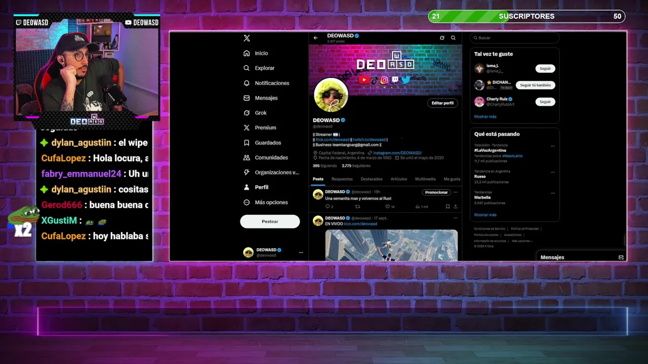Image resolution: width=648 pixels, height=364 pixels.
Task: Open Comunidades people icon
Action: 247,157
